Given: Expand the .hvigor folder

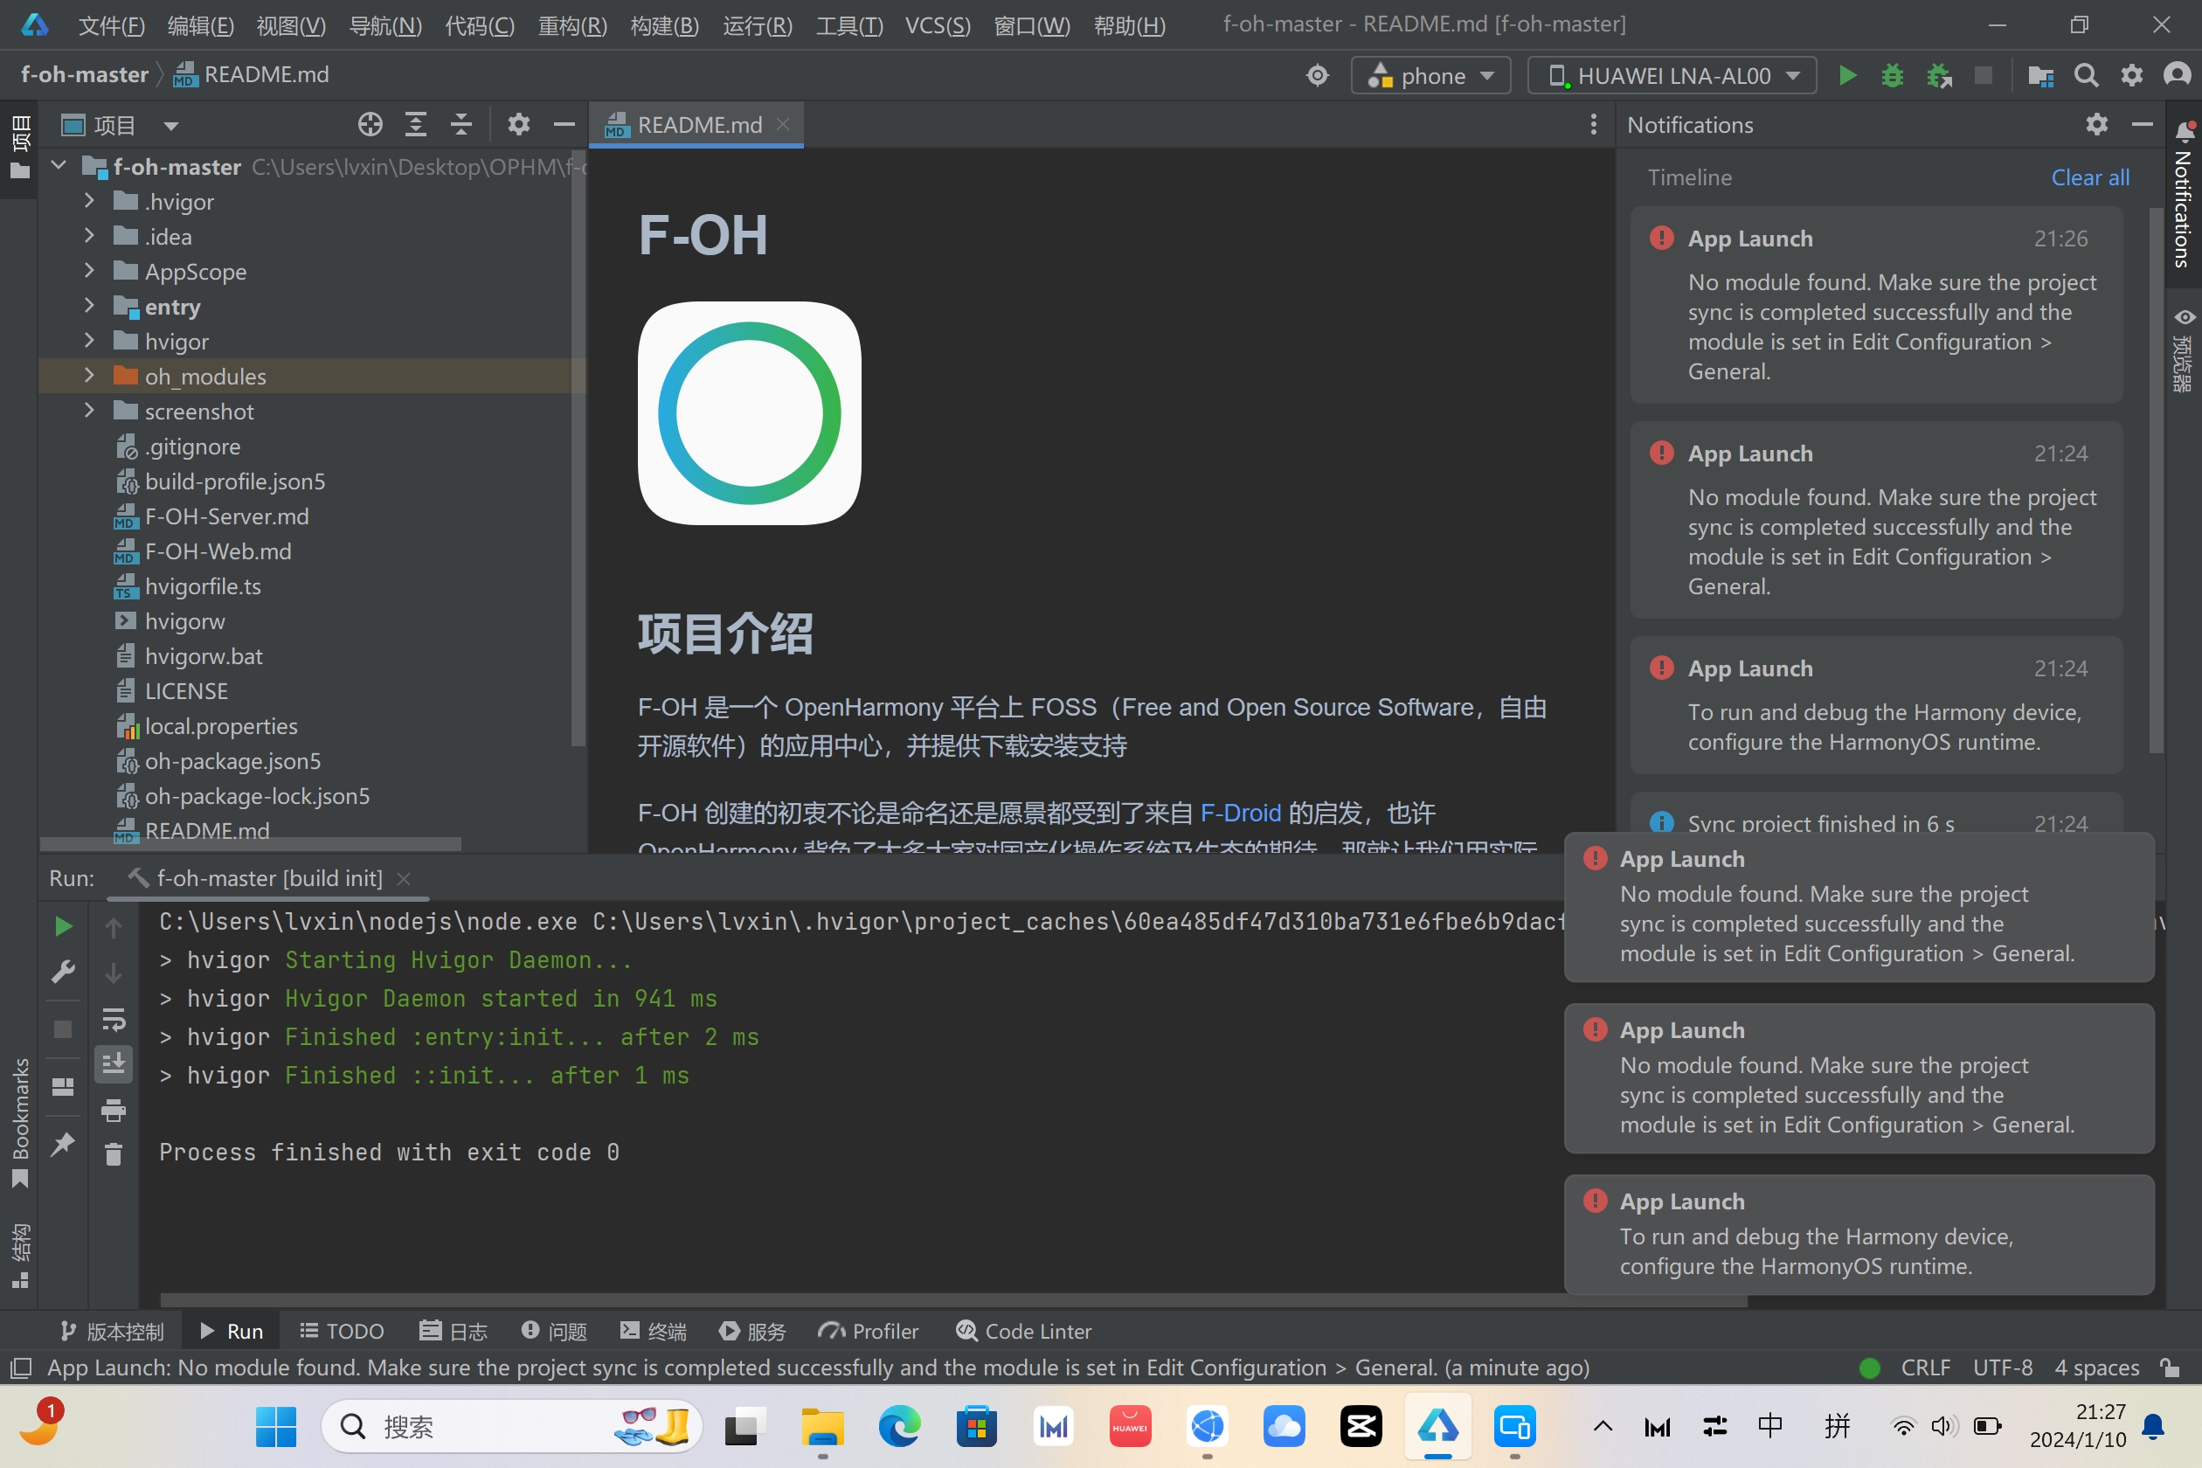Looking at the screenshot, I should coord(89,200).
